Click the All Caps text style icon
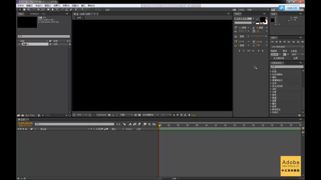This screenshot has height=180, width=321. click(249, 51)
